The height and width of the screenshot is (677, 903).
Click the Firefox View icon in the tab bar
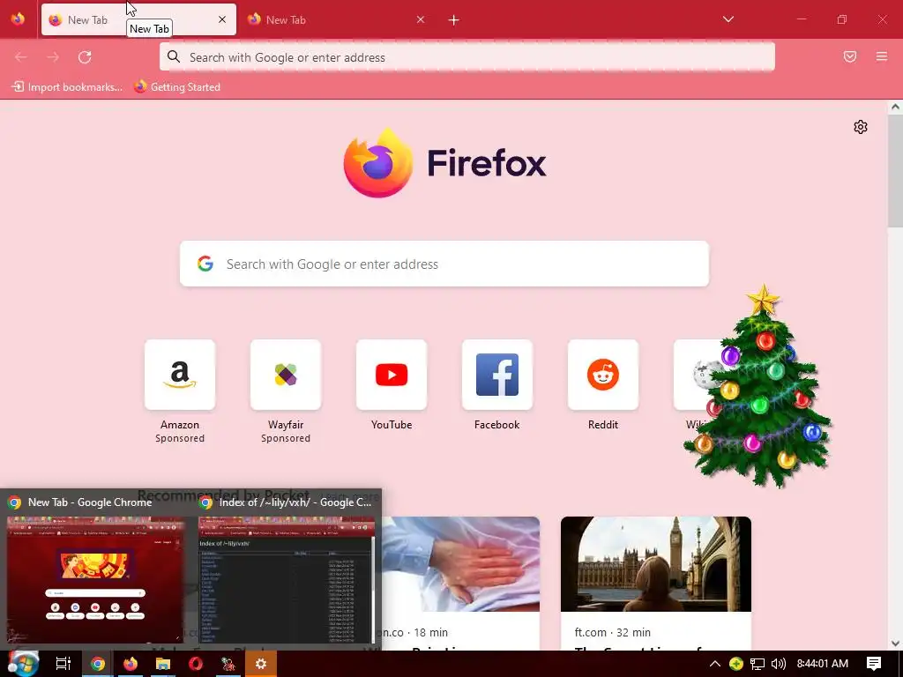(x=18, y=19)
